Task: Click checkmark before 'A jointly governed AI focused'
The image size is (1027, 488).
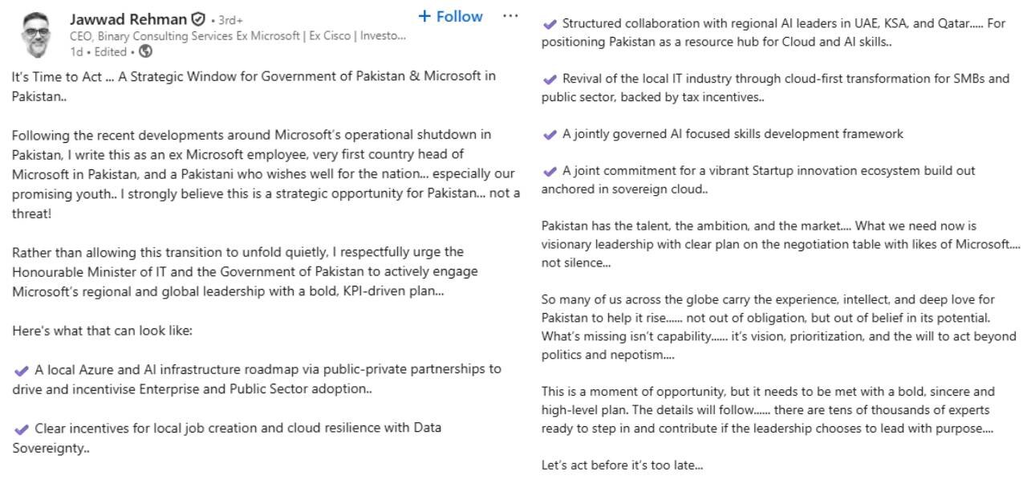Action: pyautogui.click(x=550, y=135)
